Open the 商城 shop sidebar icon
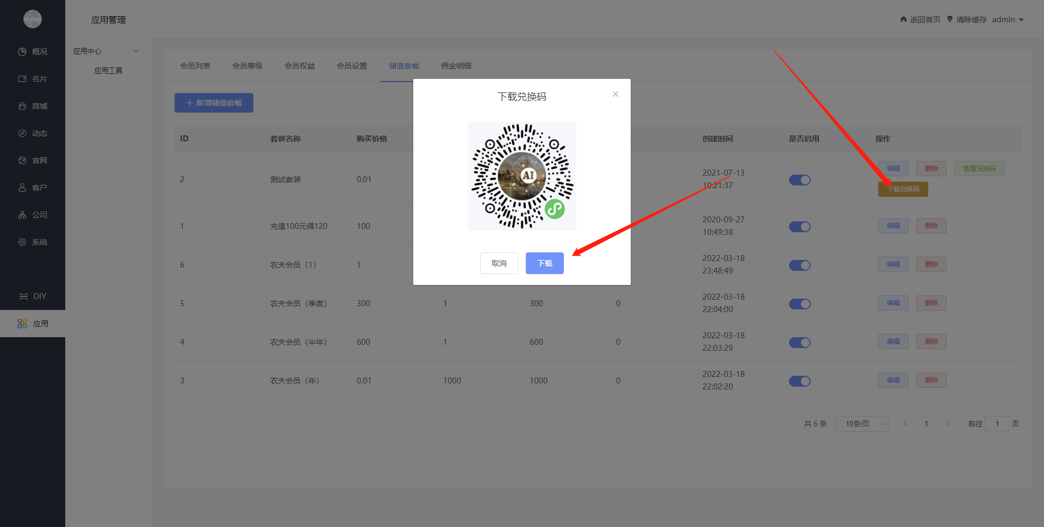Viewport: 1044px width, 527px height. tap(22, 106)
